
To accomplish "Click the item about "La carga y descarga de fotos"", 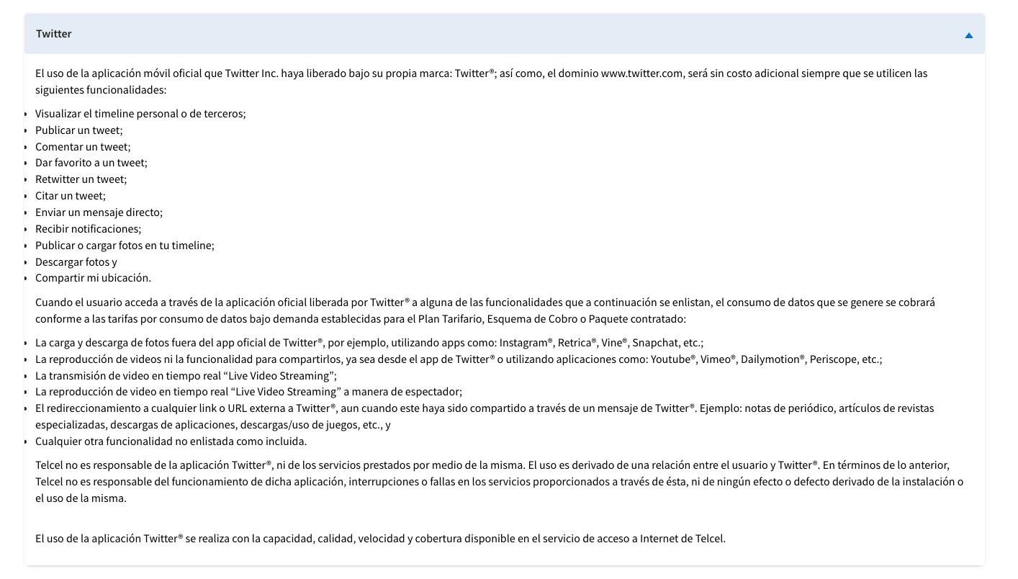I will click(x=369, y=343).
